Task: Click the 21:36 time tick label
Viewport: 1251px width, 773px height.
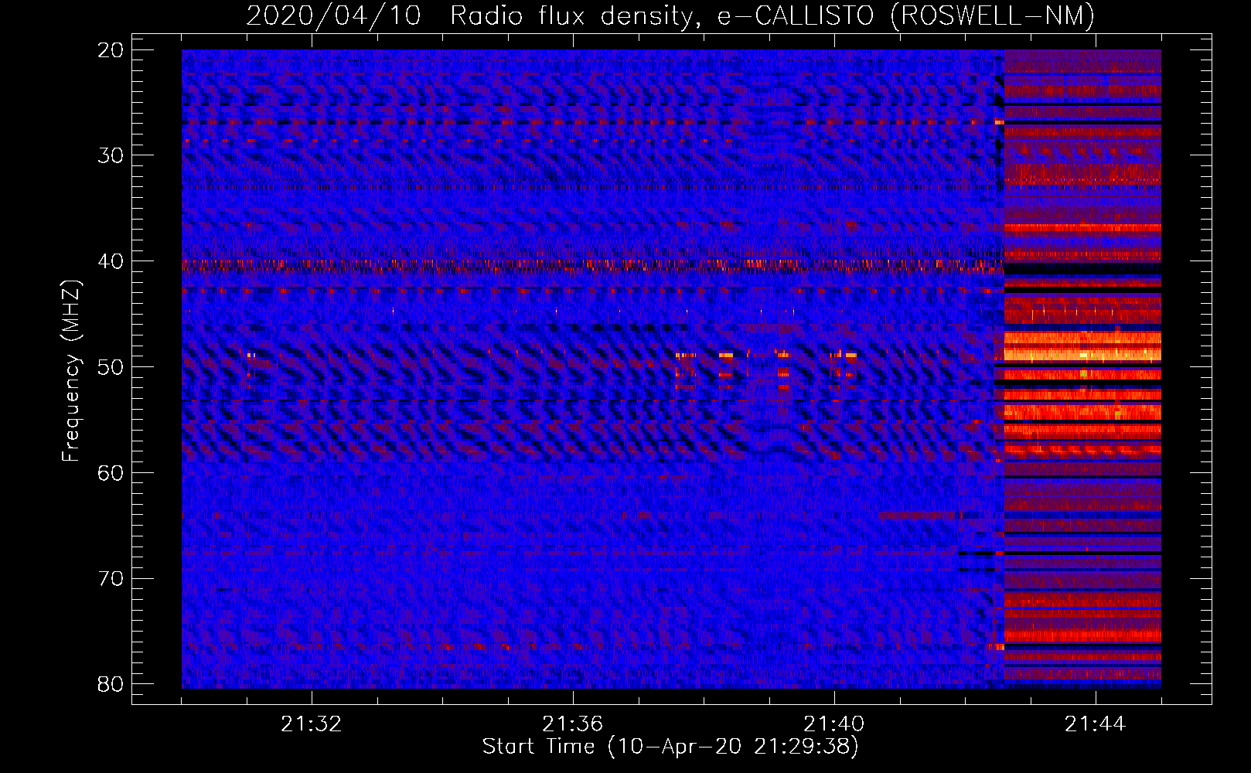Action: 572,724
